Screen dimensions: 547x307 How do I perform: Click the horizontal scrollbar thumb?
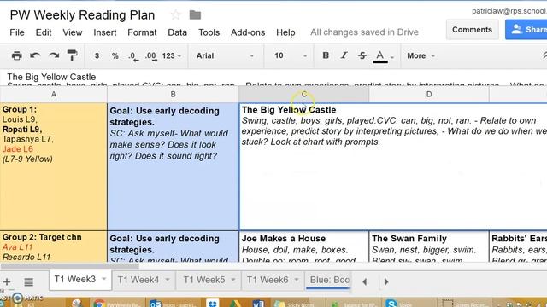pos(69,266)
